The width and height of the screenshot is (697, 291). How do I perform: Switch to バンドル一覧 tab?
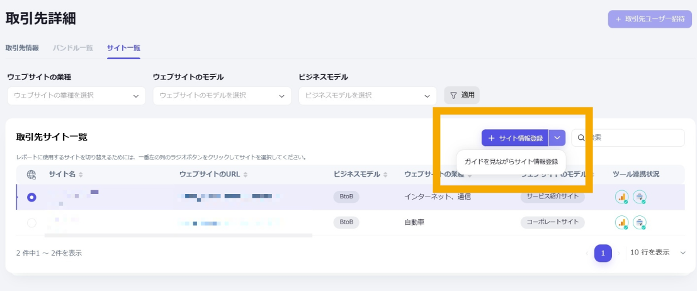[72, 48]
